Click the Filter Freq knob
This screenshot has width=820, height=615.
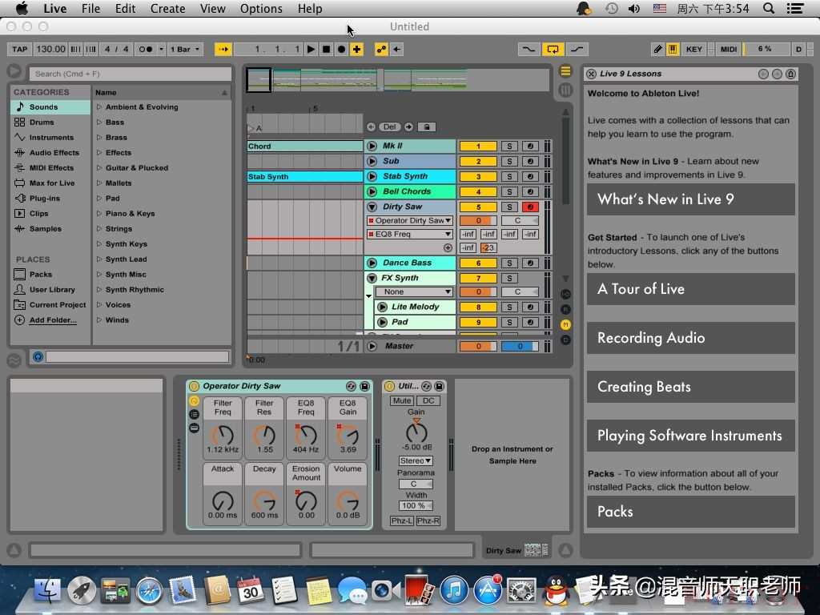point(223,436)
